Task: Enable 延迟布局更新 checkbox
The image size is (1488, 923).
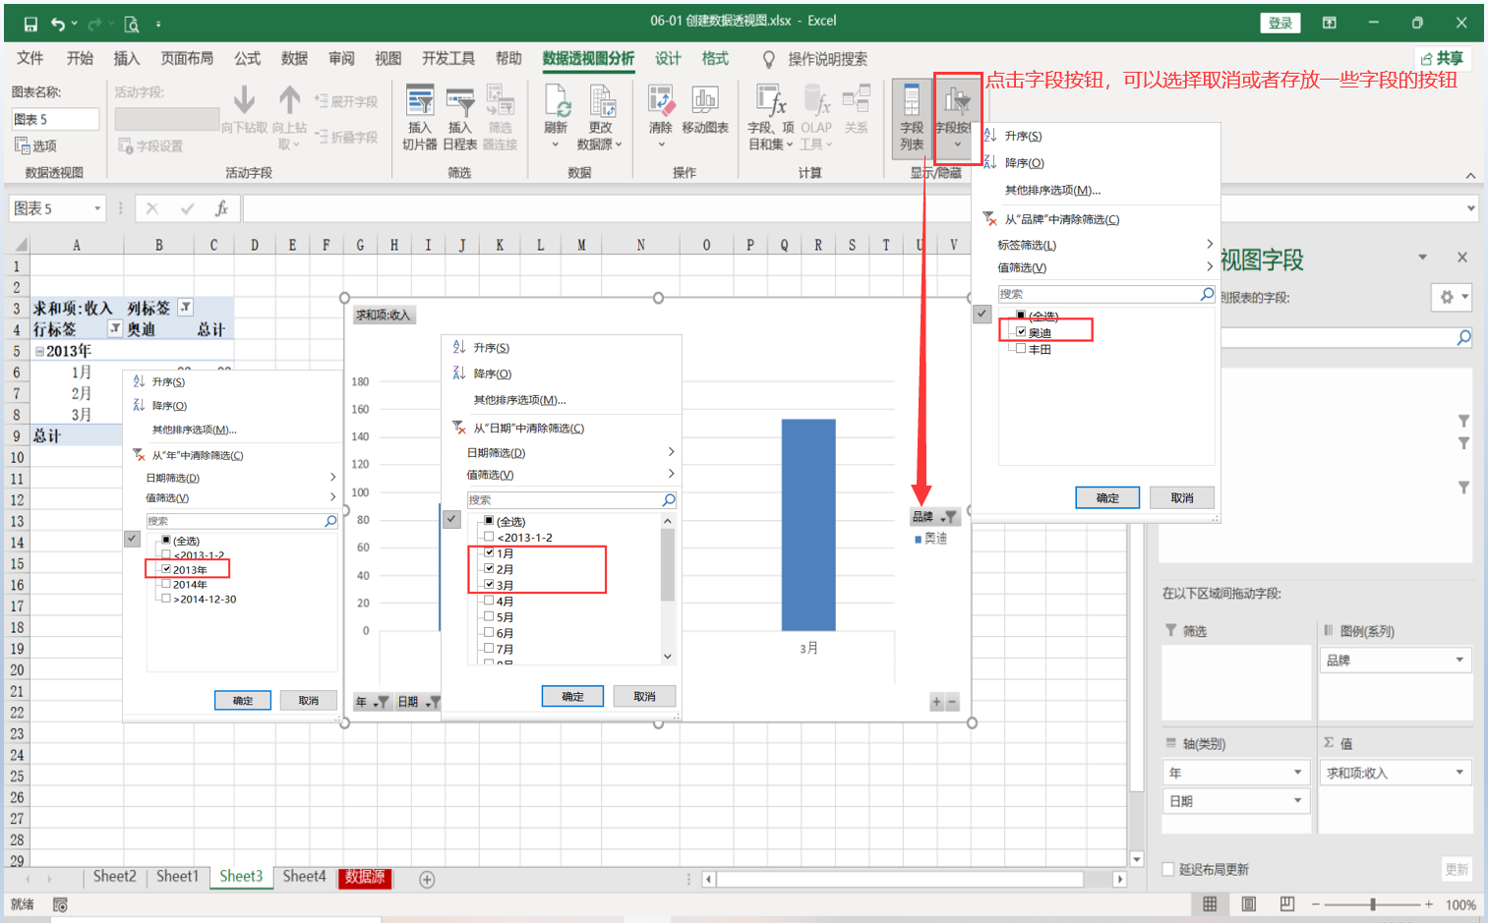Action: tap(1168, 869)
